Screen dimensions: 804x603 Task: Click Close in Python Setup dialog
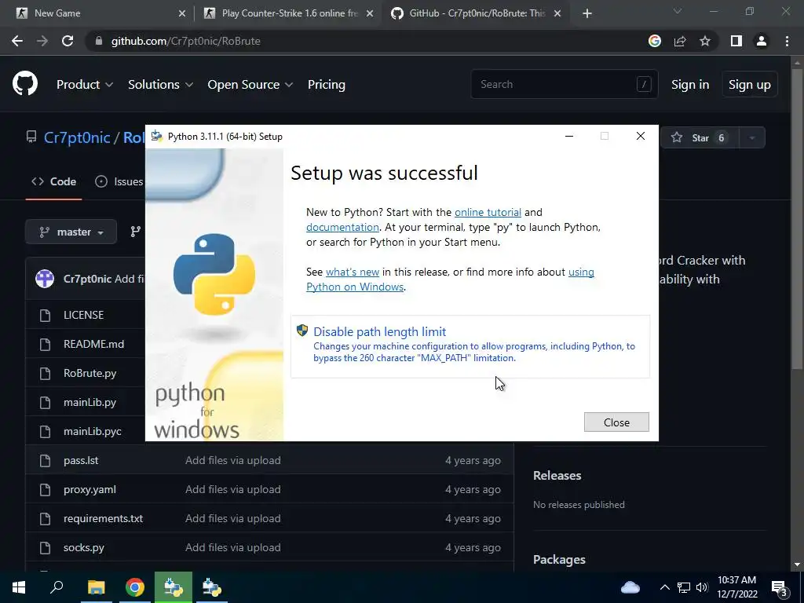pyautogui.click(x=616, y=422)
